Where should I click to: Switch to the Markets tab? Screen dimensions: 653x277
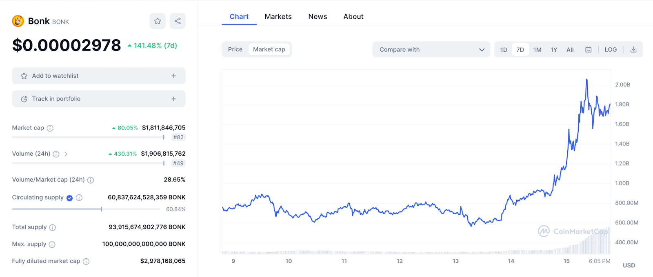click(278, 17)
